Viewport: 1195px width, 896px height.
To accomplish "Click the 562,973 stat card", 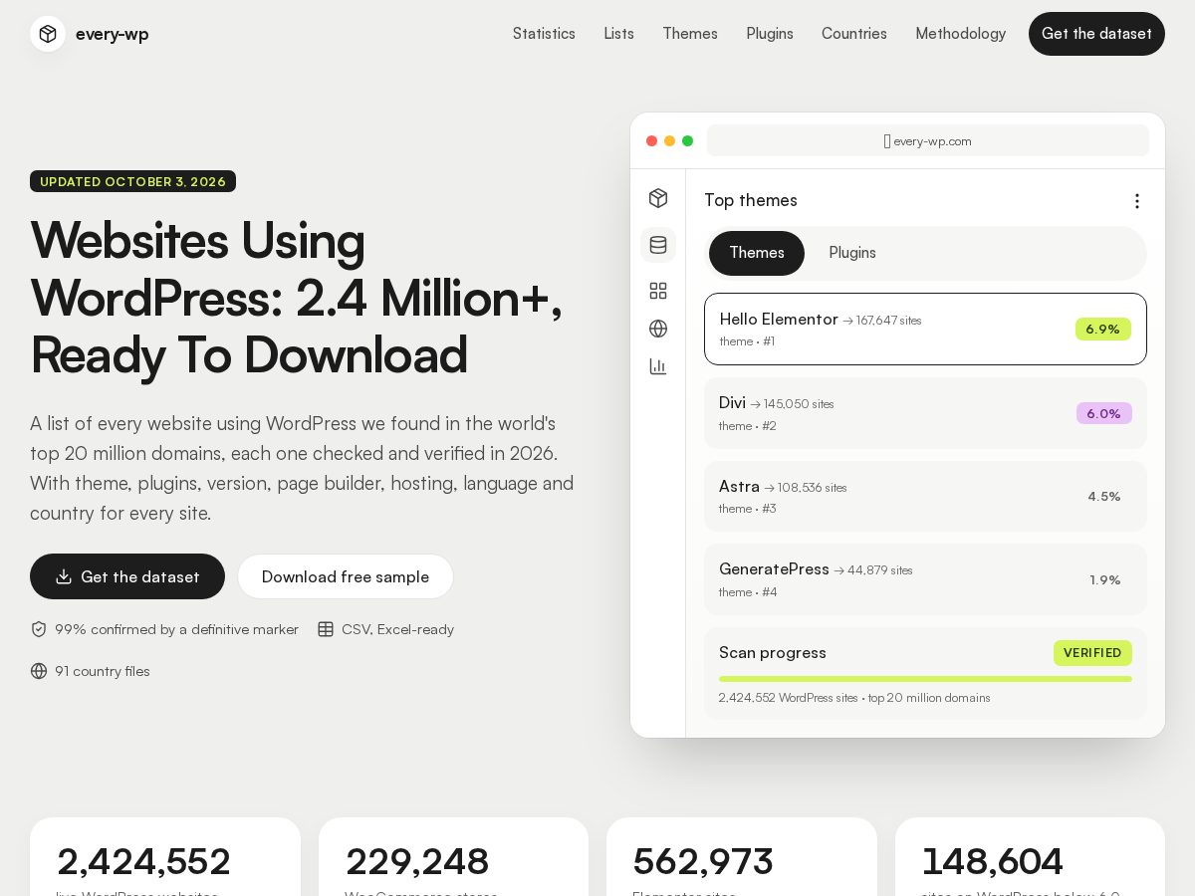I will (742, 857).
